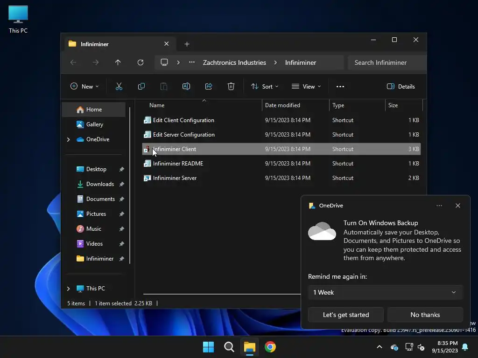Screen dimensions: 478x358
Task: Open the Sort dropdown menu
Action: 265,86
